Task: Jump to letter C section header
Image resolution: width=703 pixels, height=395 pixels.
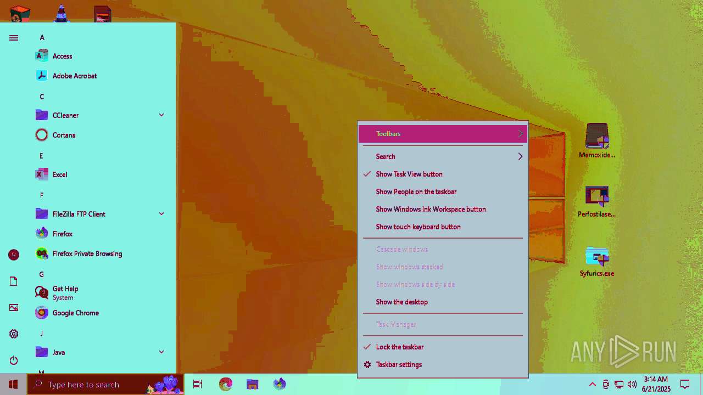Action: (x=42, y=97)
